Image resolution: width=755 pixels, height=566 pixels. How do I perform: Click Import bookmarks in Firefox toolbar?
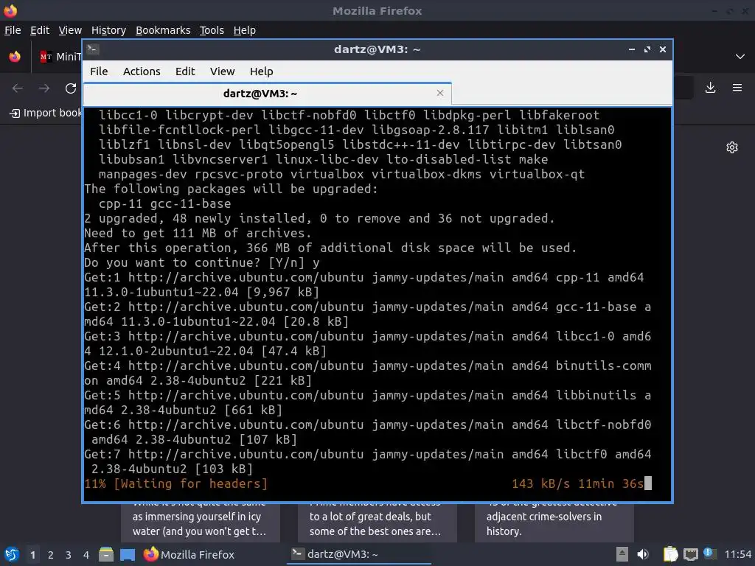pos(46,113)
